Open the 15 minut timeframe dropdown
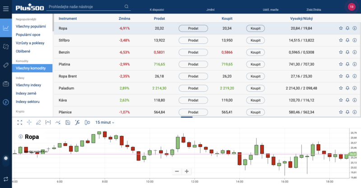Screen dimensions: 361x188 tap(105, 122)
